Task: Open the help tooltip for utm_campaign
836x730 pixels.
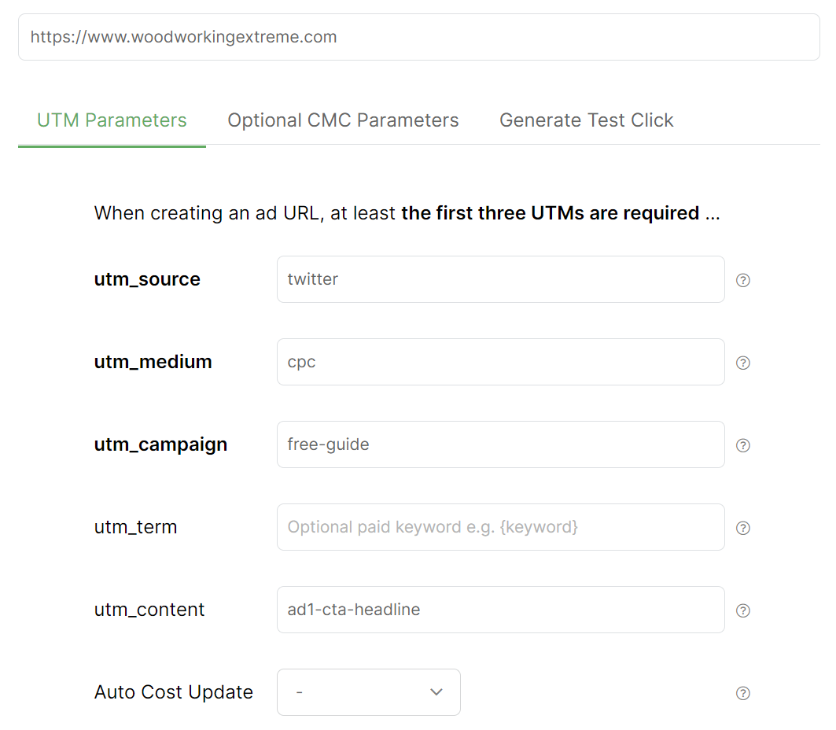Action: [x=742, y=445]
